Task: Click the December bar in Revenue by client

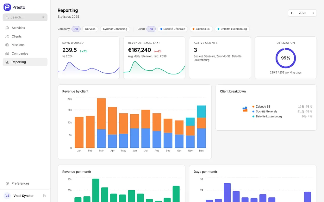Action: 201,127
